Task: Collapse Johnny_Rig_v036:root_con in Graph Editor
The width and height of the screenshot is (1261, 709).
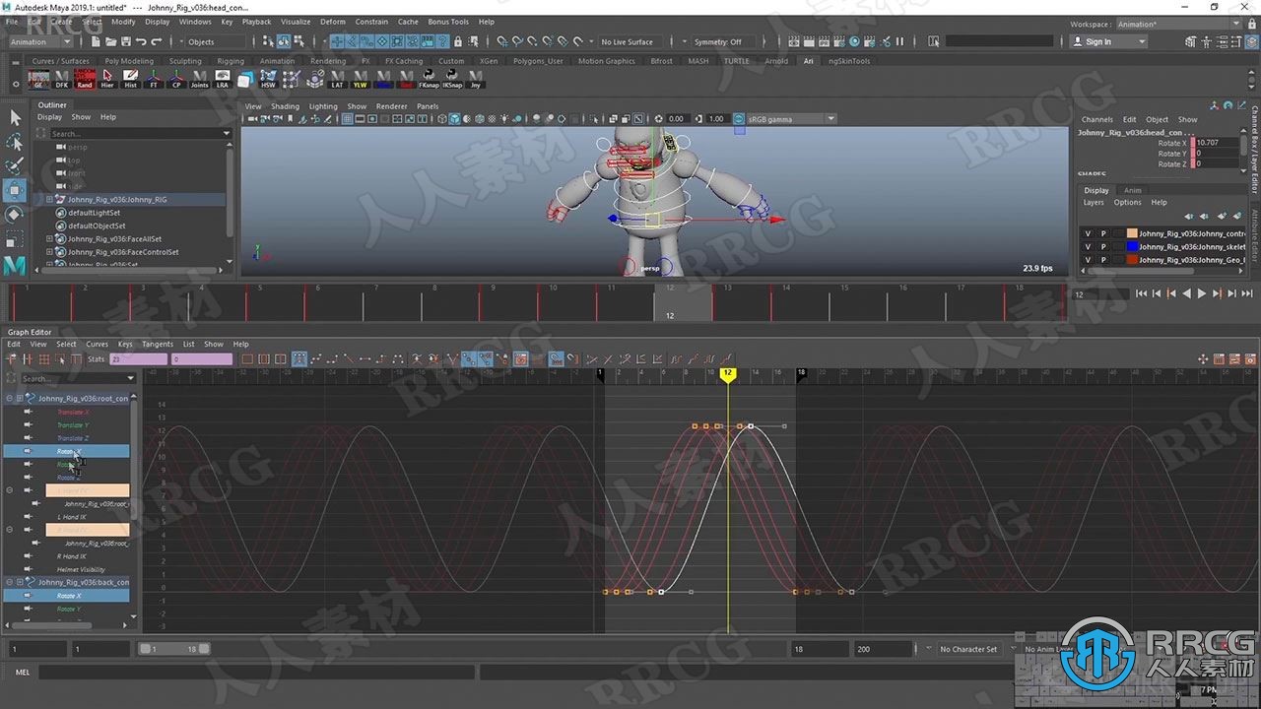Action: pyautogui.click(x=10, y=399)
